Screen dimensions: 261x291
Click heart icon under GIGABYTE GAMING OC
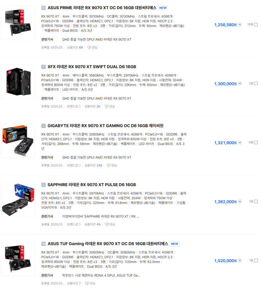coord(109,166)
